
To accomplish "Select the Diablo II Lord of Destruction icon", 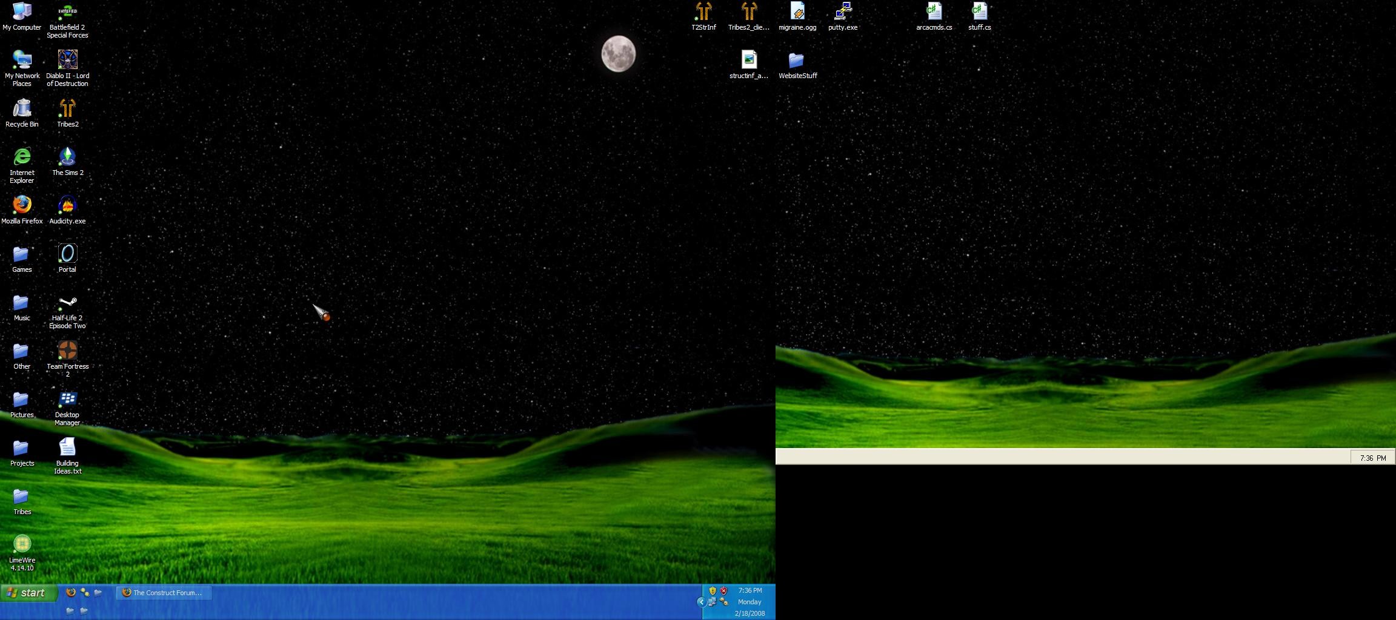I will pos(67,68).
